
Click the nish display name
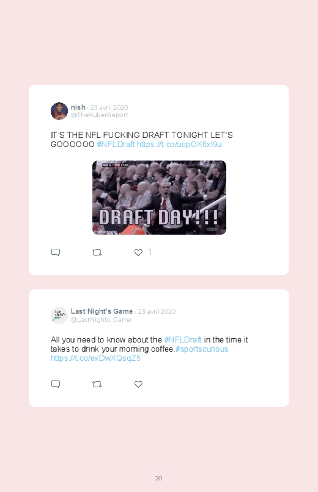click(x=78, y=107)
